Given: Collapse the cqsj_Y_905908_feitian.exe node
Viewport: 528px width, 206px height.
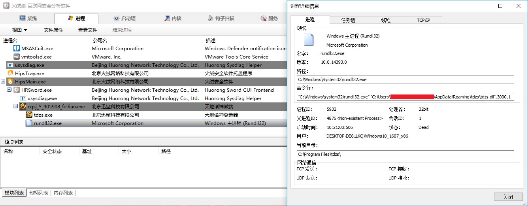Looking at the screenshot, I should (16, 107).
